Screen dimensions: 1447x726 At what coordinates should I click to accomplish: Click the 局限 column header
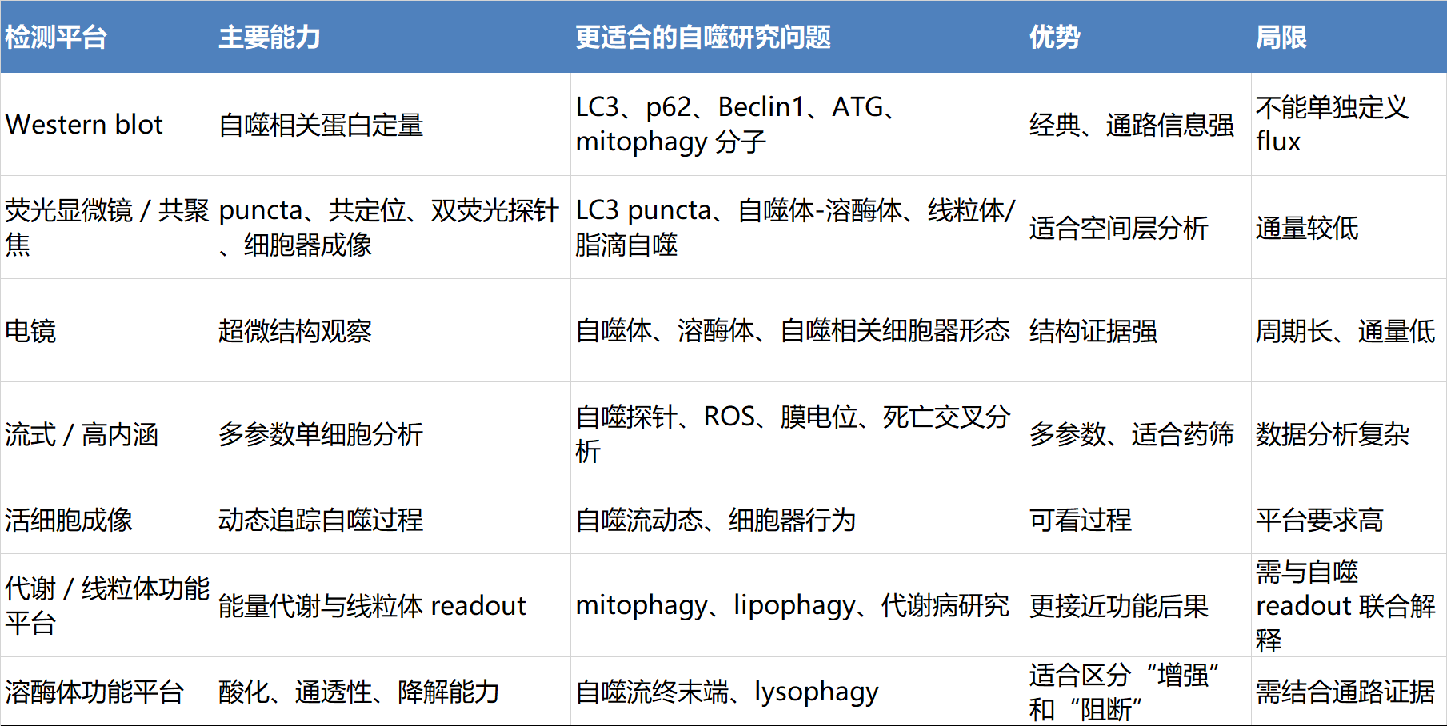tap(1281, 37)
